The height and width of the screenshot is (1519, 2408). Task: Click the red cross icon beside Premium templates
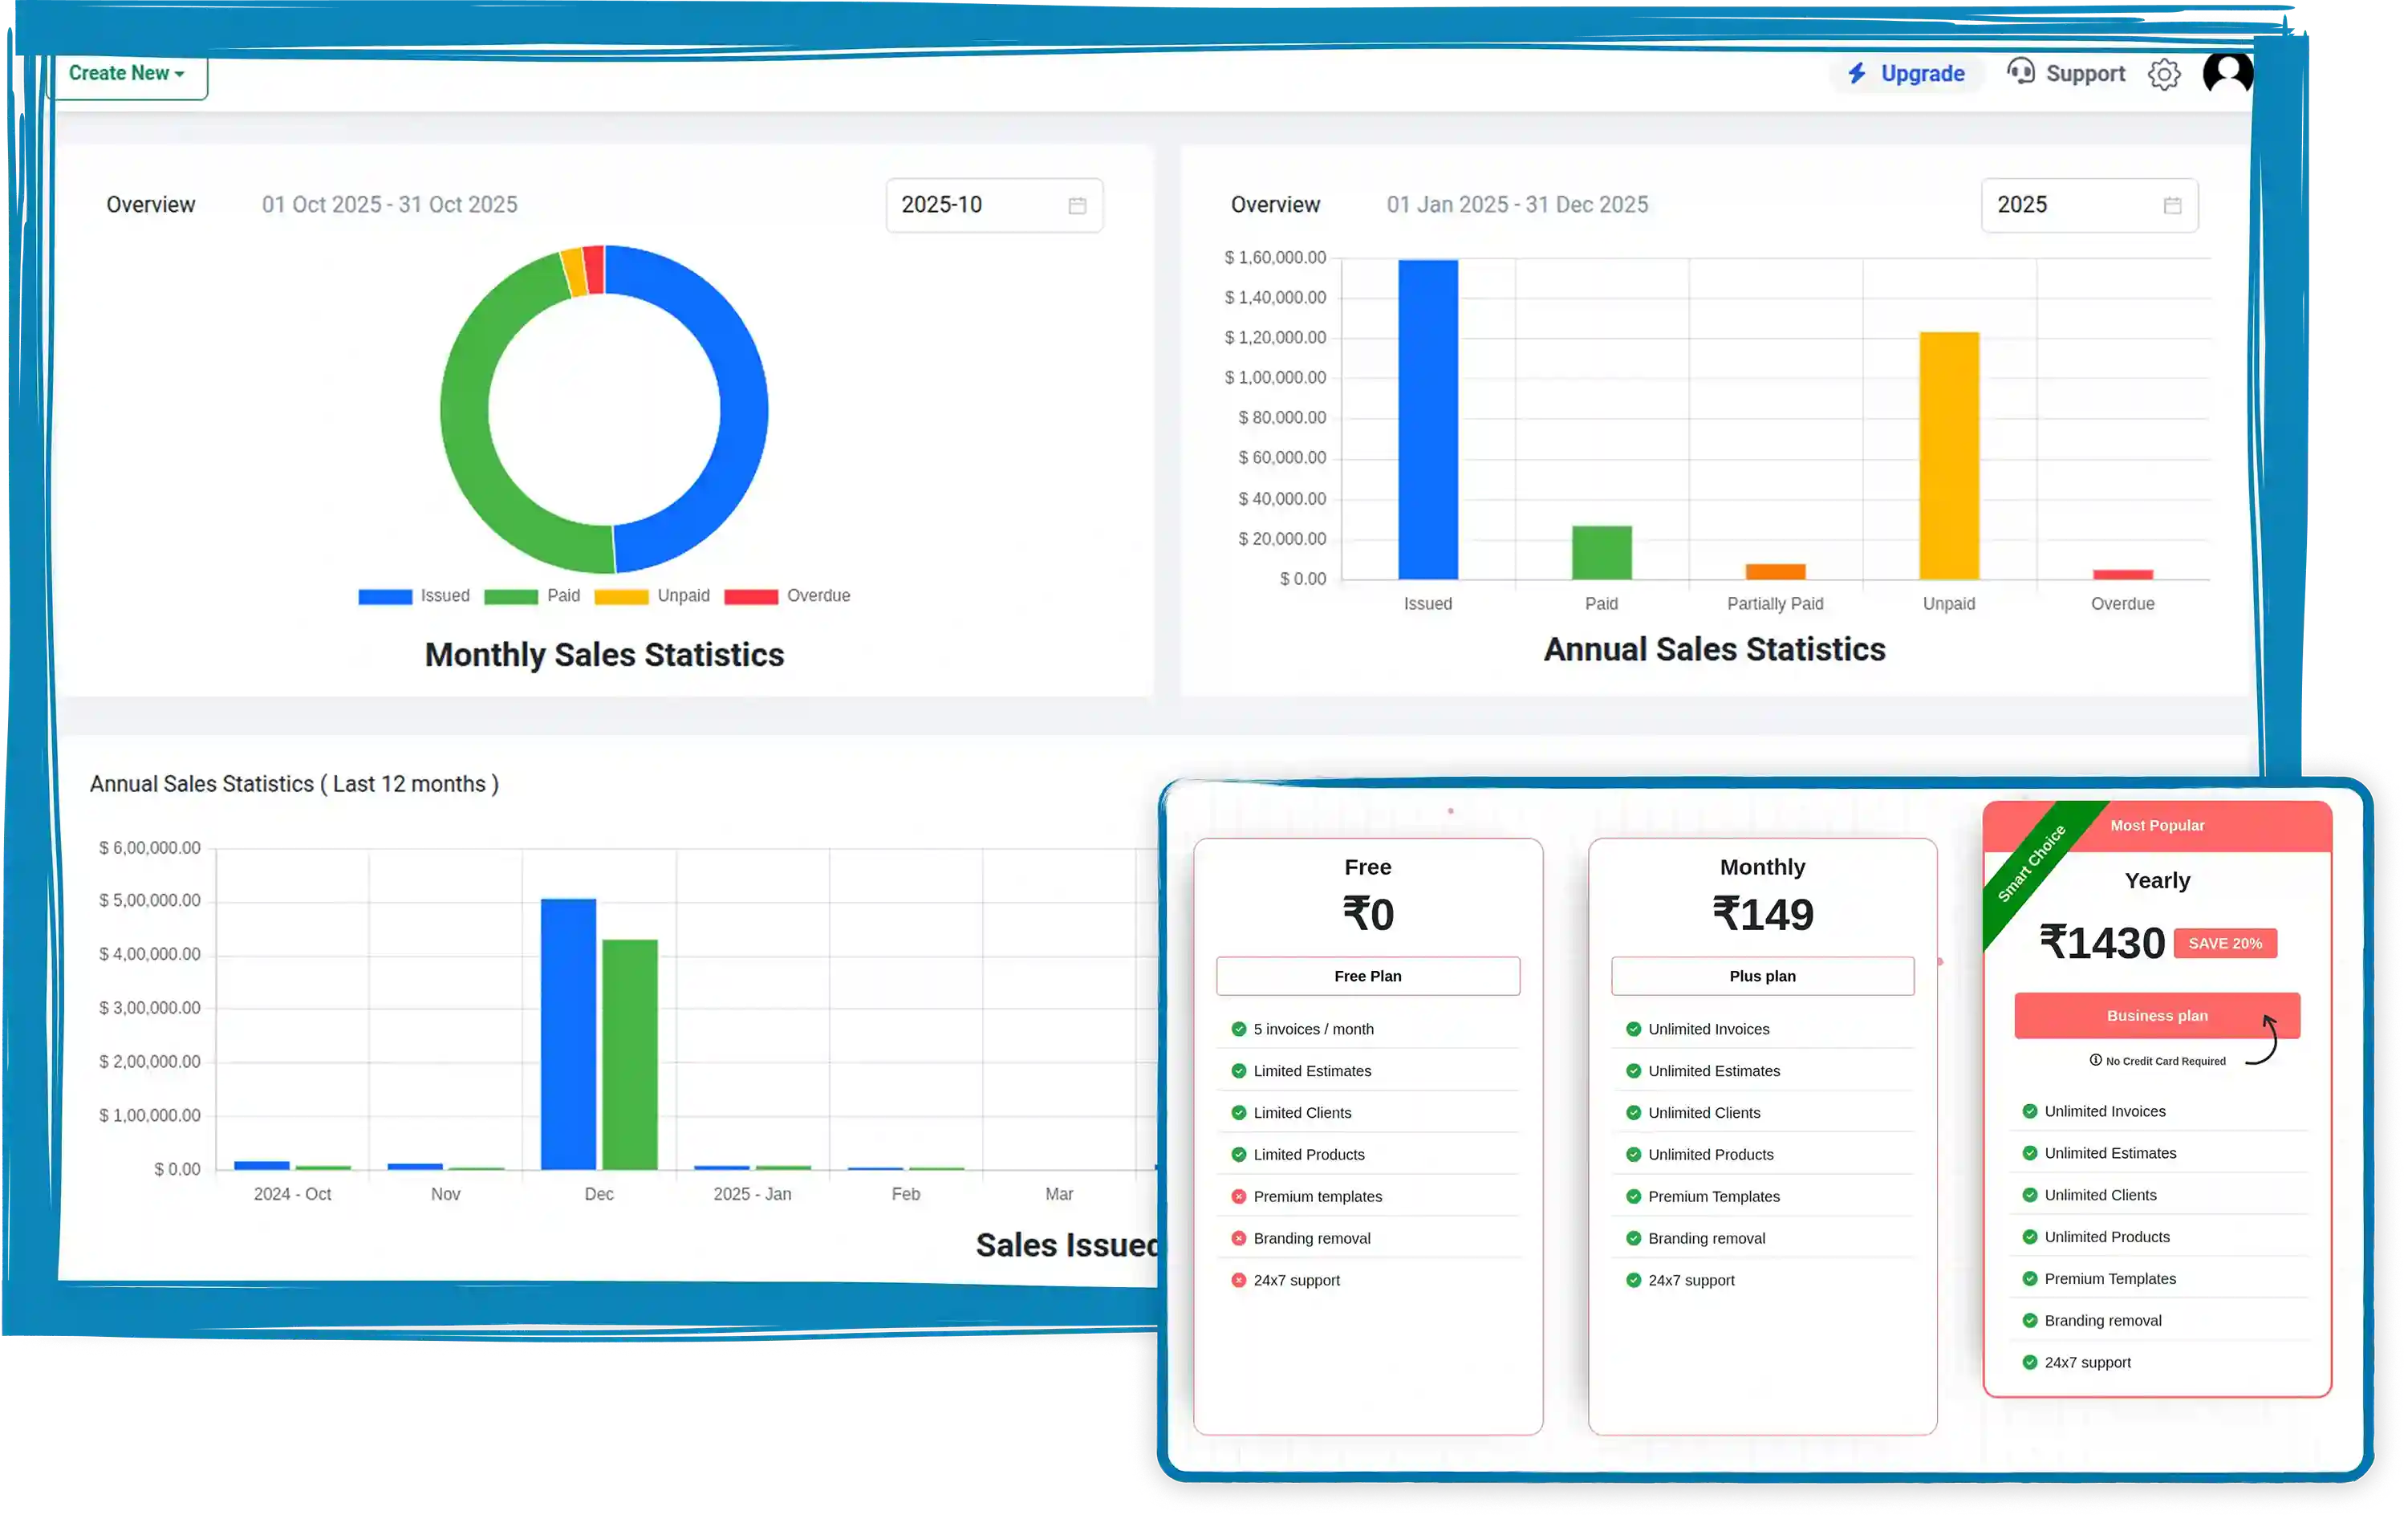pos(1239,1196)
